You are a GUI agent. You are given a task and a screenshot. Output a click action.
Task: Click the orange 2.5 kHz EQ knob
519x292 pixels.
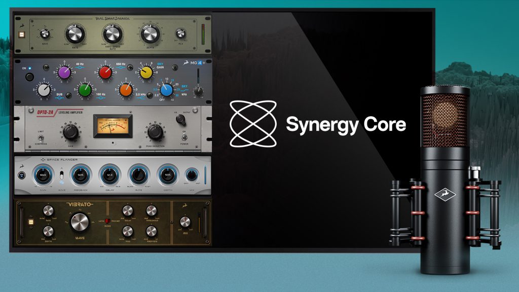tap(126, 90)
